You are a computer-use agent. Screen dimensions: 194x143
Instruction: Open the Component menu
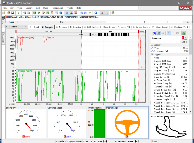coord(58,8)
